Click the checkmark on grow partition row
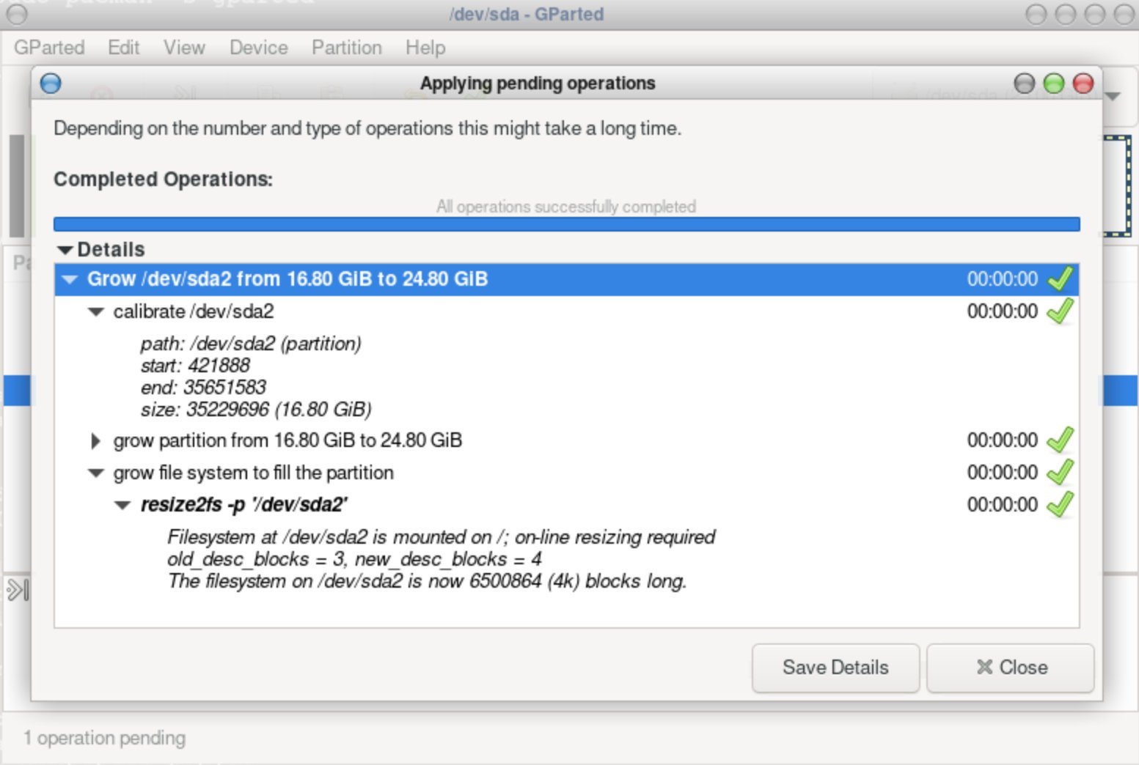This screenshot has height=765, width=1139. (1060, 440)
